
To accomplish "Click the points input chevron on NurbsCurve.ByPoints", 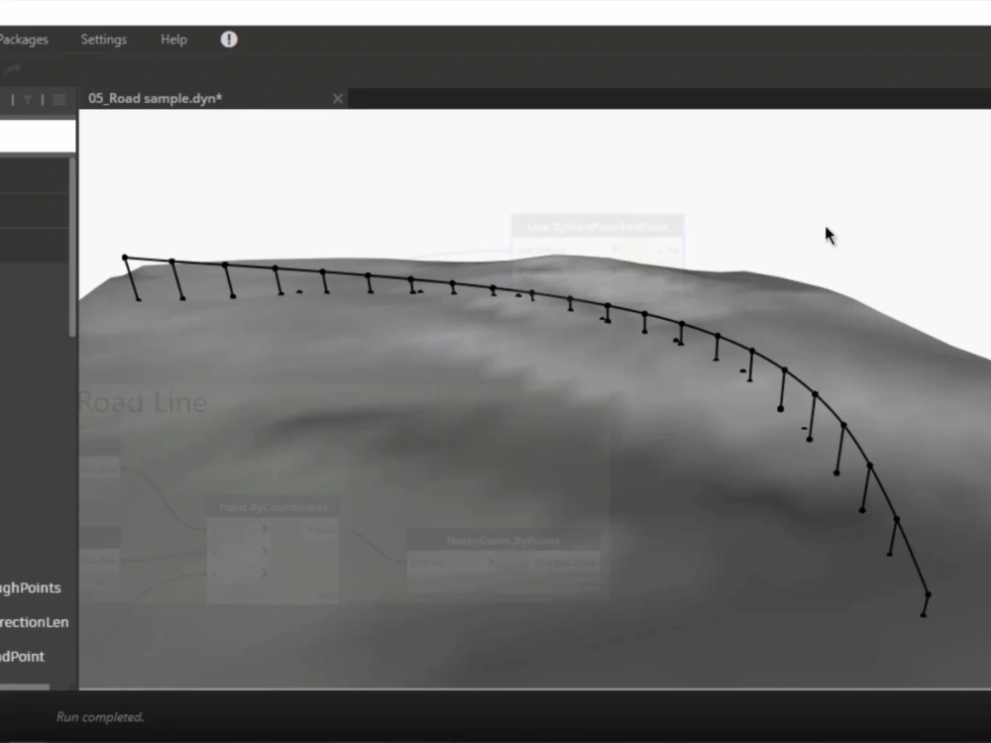I will pos(492,561).
